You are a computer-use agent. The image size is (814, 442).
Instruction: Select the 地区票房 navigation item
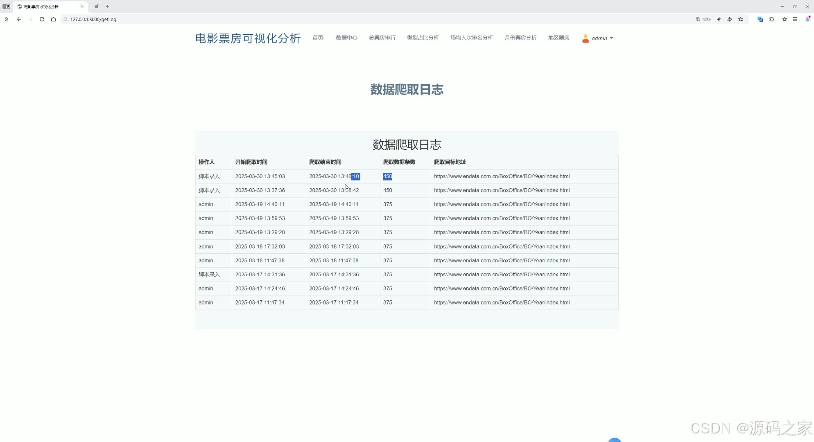click(x=558, y=38)
